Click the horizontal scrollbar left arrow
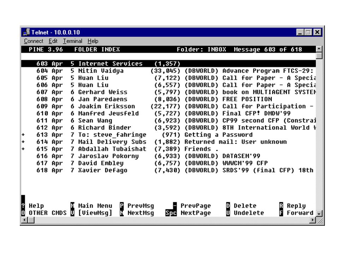 point(25,220)
